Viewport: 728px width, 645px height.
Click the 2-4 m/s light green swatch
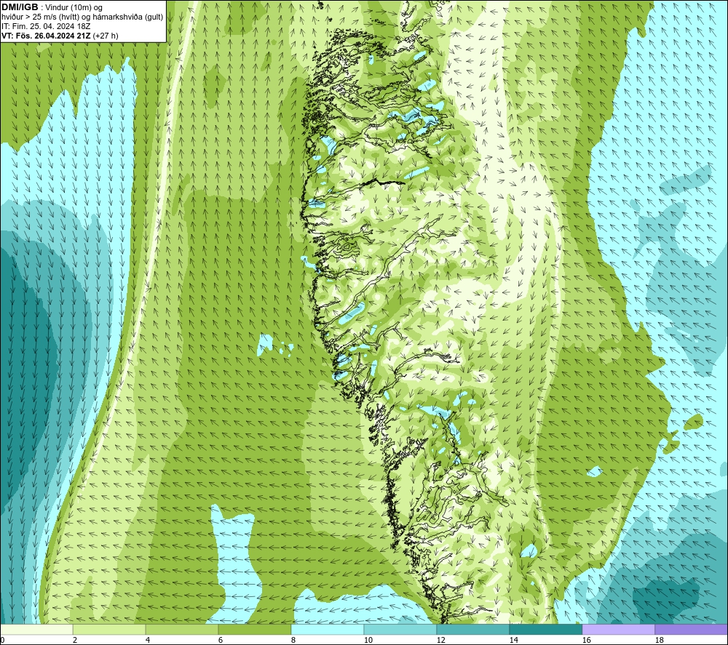(109, 630)
